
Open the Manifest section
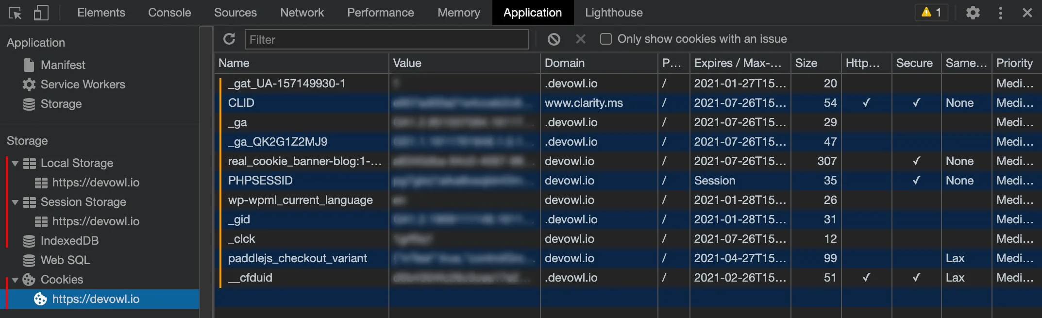pos(63,65)
